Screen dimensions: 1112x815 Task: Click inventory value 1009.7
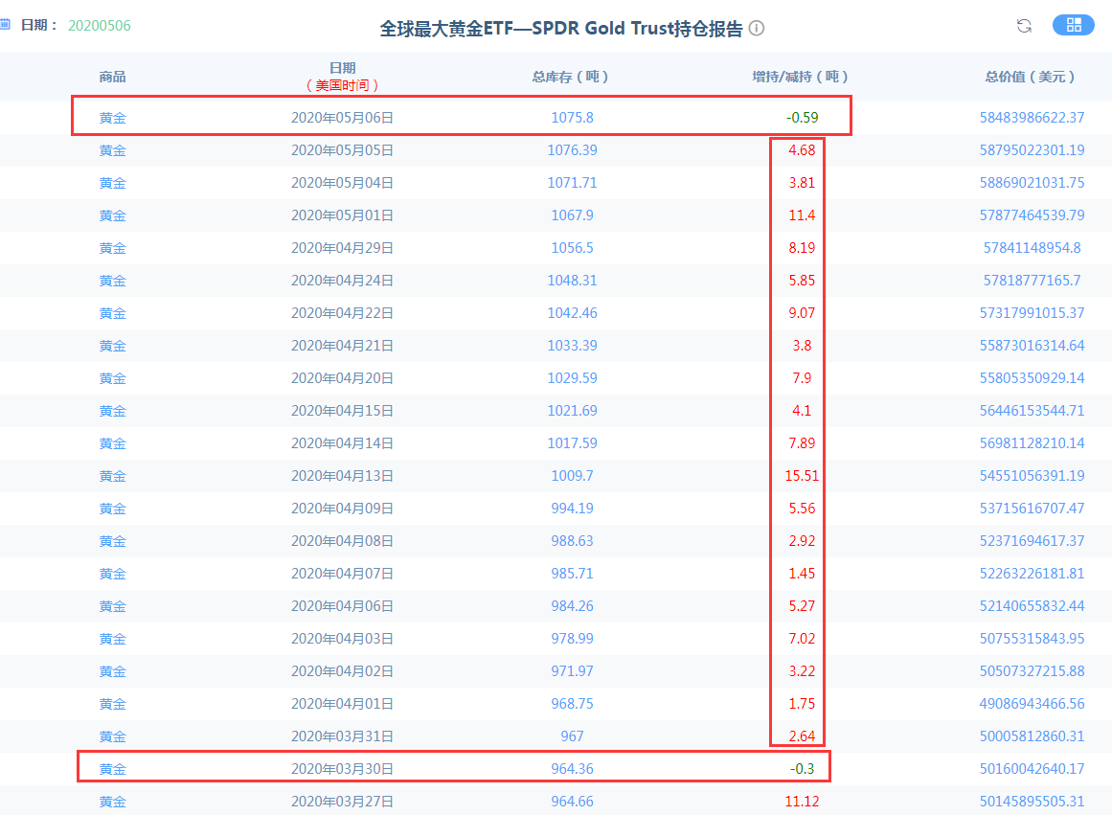572,477
